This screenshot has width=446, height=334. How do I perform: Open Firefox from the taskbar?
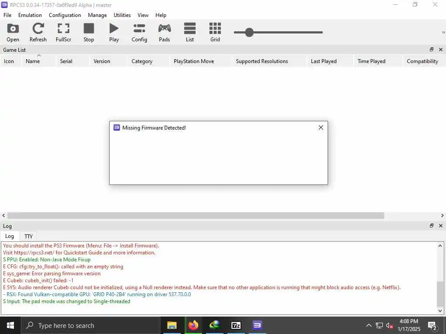193,325
